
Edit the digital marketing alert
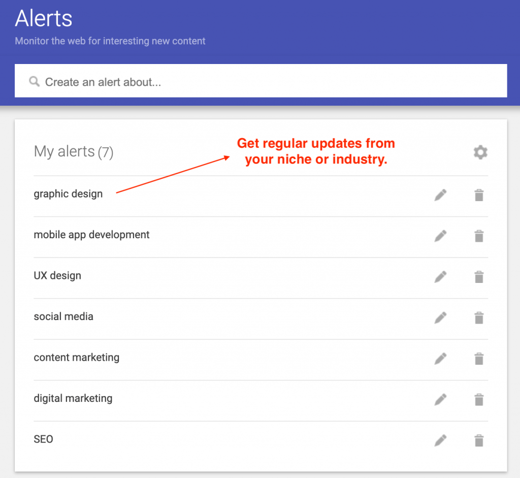440,400
